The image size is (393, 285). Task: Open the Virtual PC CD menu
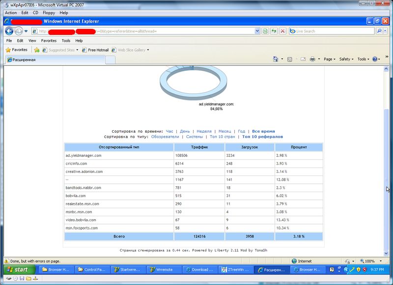(35, 13)
